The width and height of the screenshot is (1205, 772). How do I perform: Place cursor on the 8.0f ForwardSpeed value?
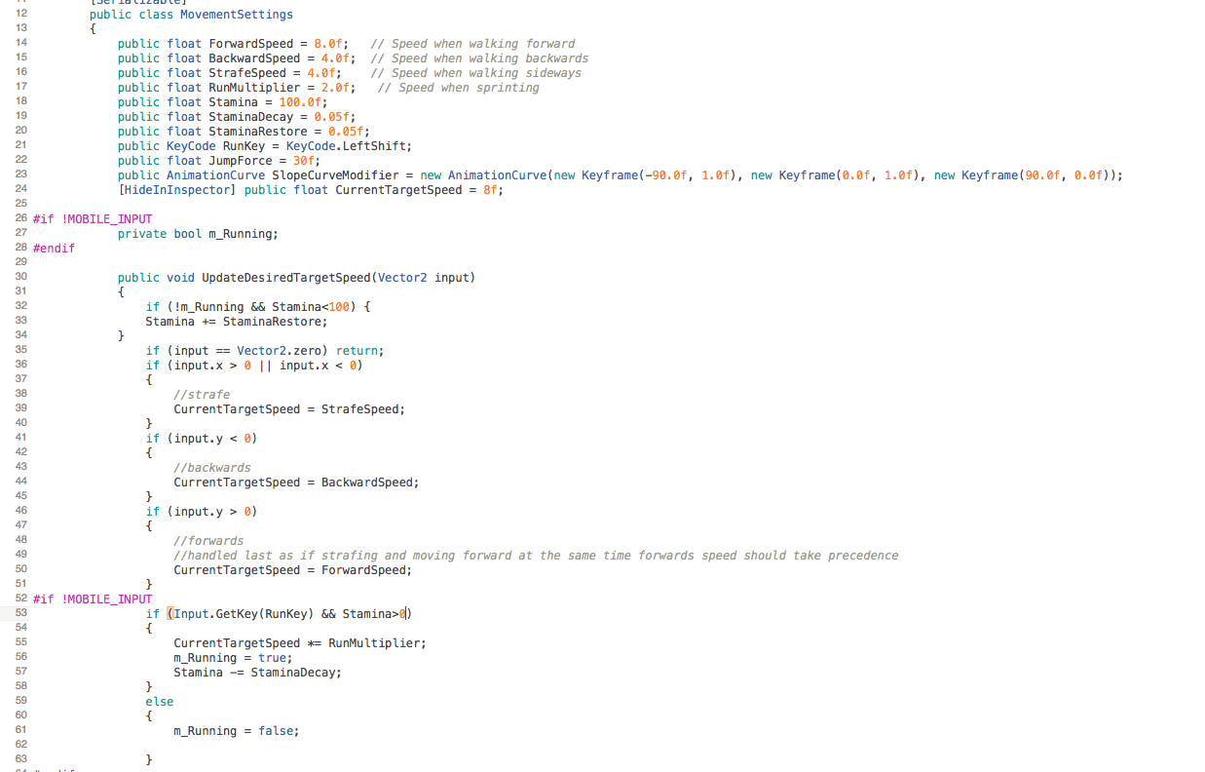[x=328, y=44]
